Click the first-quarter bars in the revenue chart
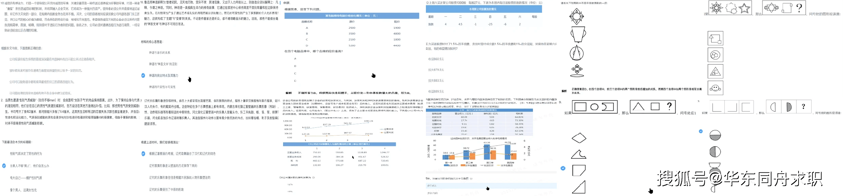 point(448,156)
